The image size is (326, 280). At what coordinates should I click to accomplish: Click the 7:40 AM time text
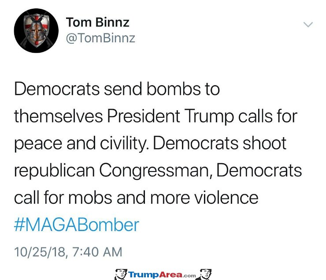95,252
